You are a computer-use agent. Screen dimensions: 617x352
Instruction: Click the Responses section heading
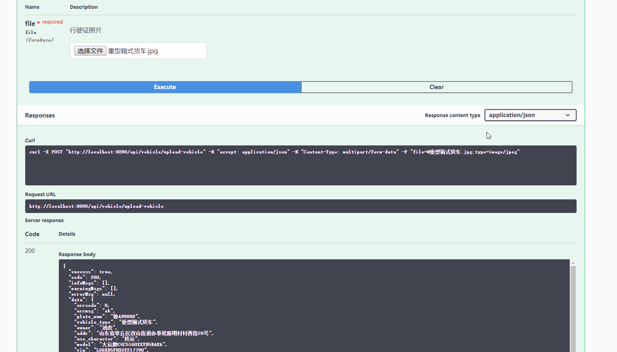40,115
